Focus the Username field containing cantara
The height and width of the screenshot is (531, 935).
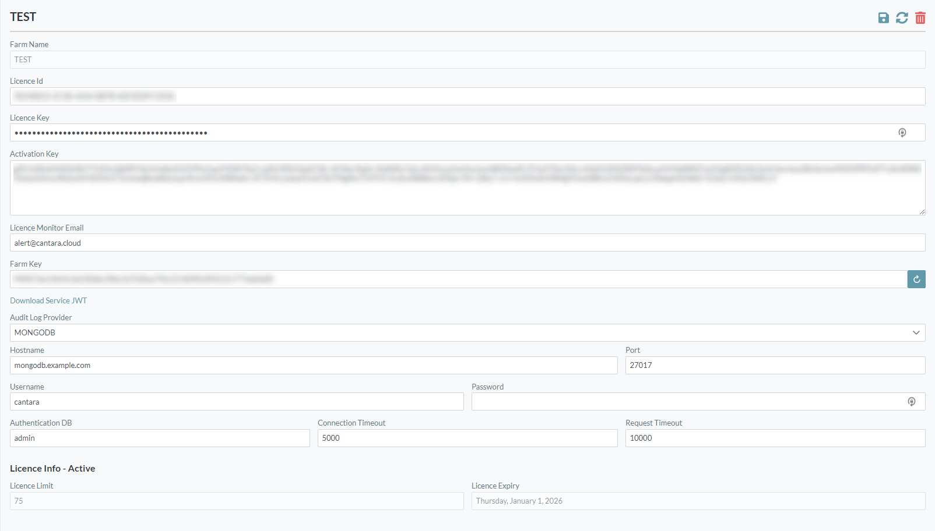click(237, 402)
